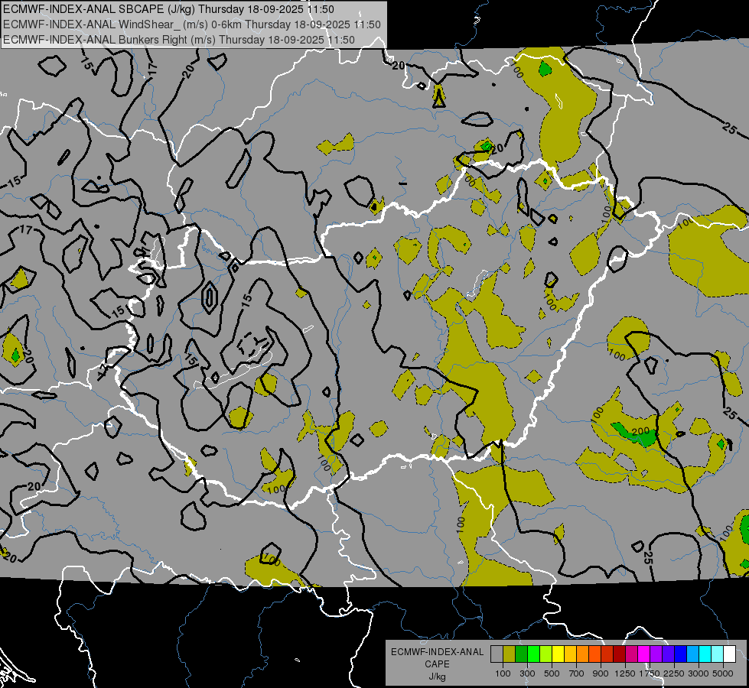This screenshot has width=749, height=688.
Task: Click the 20 label near top center border
Action: tap(399, 66)
